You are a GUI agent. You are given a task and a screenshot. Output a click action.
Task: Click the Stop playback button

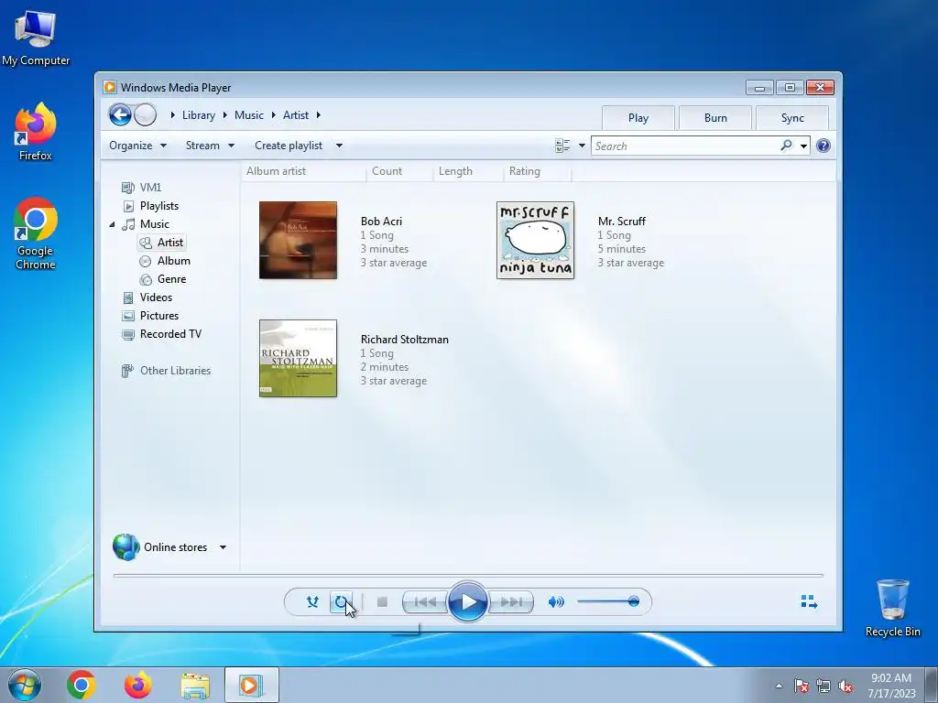pos(382,602)
